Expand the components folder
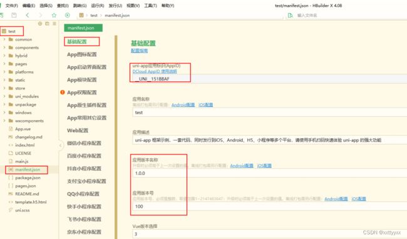The width and height of the screenshot is (407, 239). [4, 48]
